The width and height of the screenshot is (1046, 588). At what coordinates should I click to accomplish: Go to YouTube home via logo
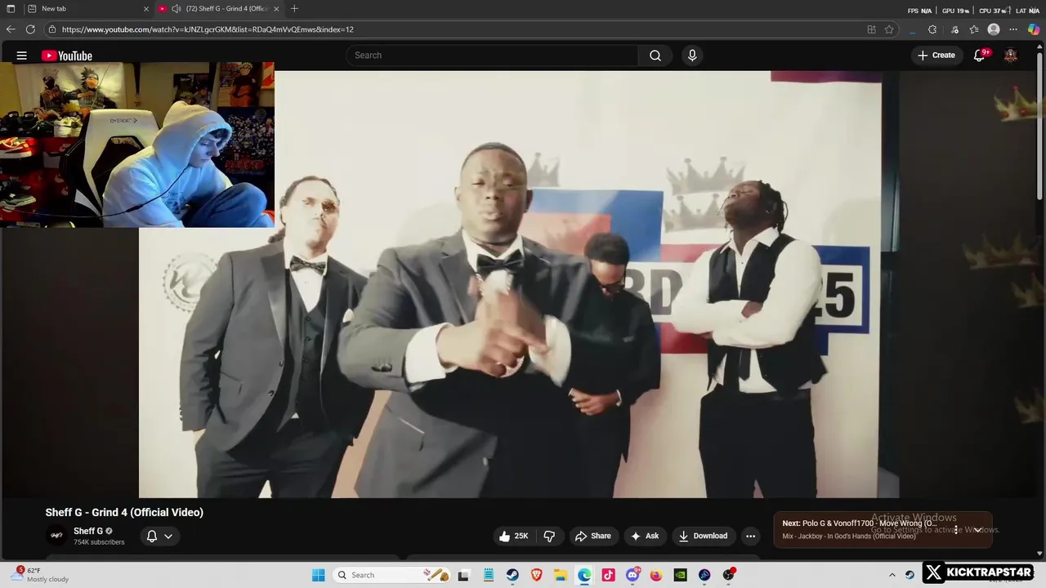pos(67,56)
